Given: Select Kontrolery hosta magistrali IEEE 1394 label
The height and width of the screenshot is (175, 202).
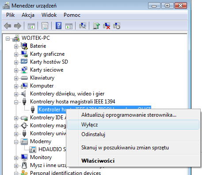Looking at the screenshot, I should pos(72,102).
